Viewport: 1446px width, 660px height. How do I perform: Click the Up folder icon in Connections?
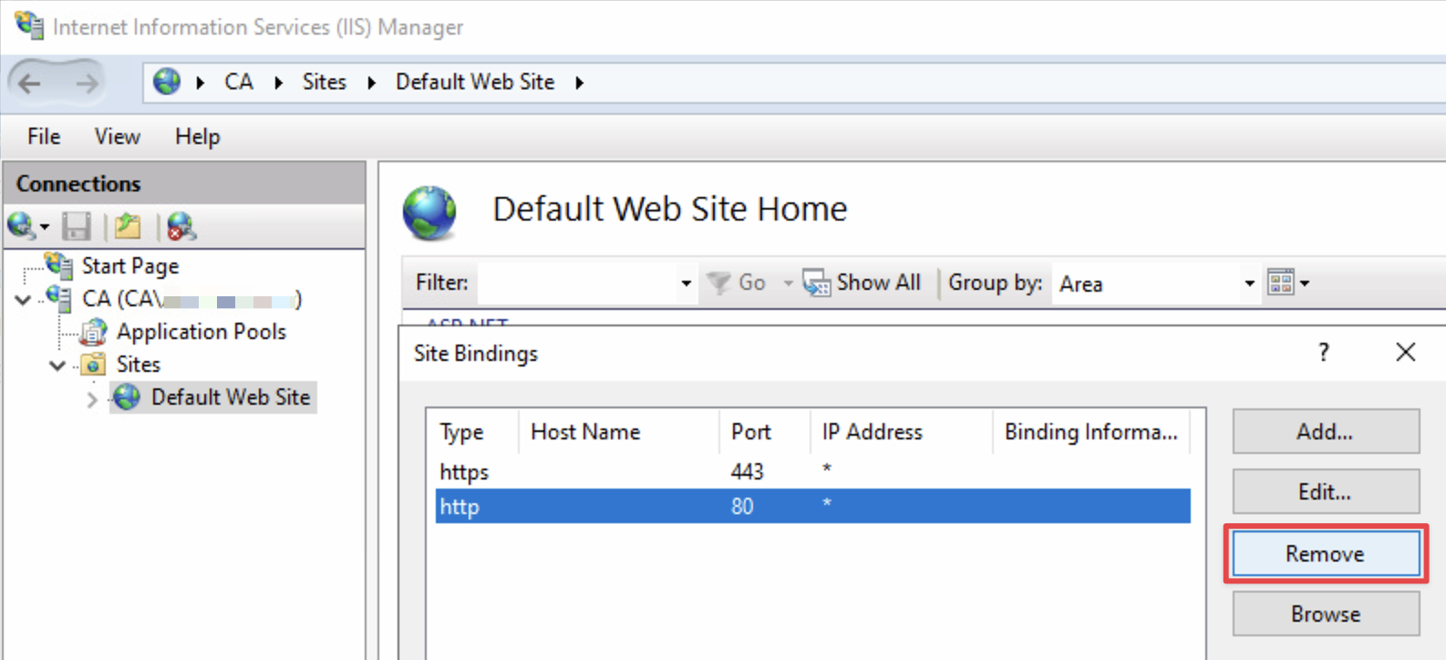[129, 226]
